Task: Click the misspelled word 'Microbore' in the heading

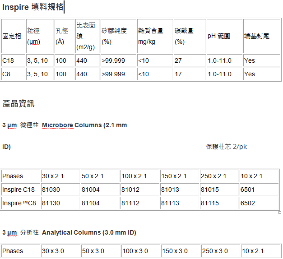Action: click(57, 125)
